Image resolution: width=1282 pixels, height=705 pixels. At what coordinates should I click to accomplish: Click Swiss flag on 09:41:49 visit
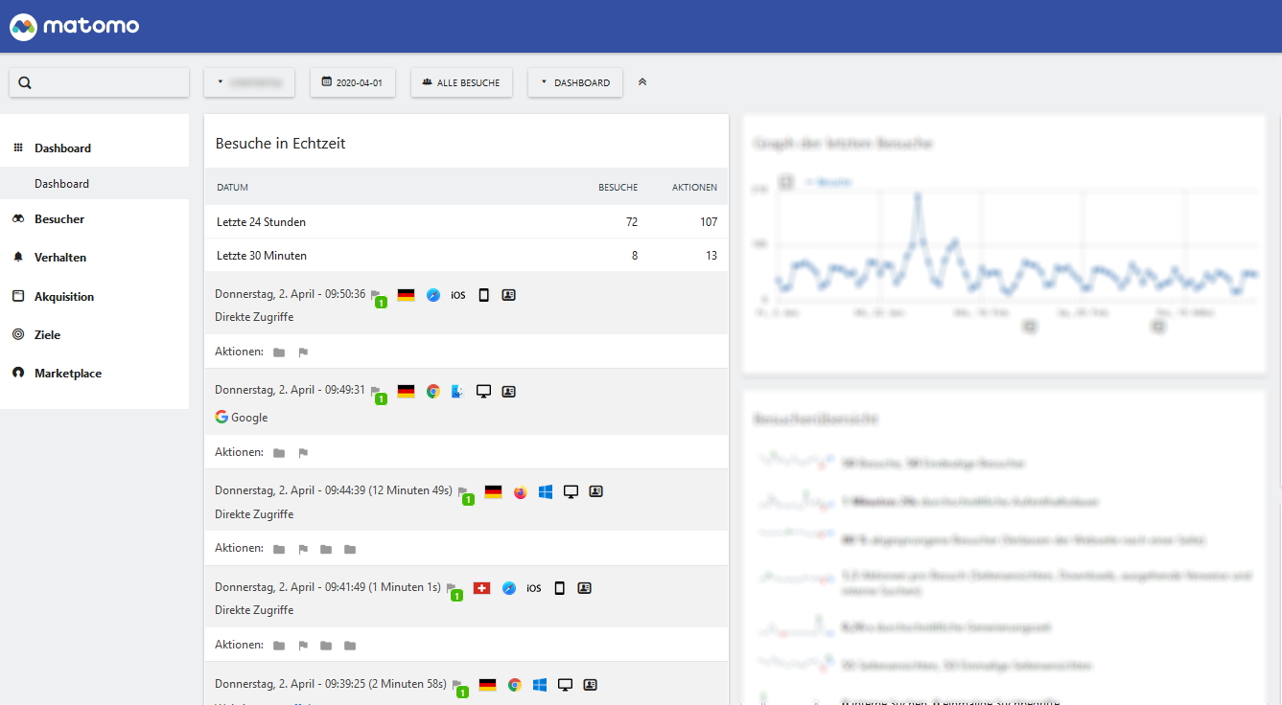pos(481,588)
